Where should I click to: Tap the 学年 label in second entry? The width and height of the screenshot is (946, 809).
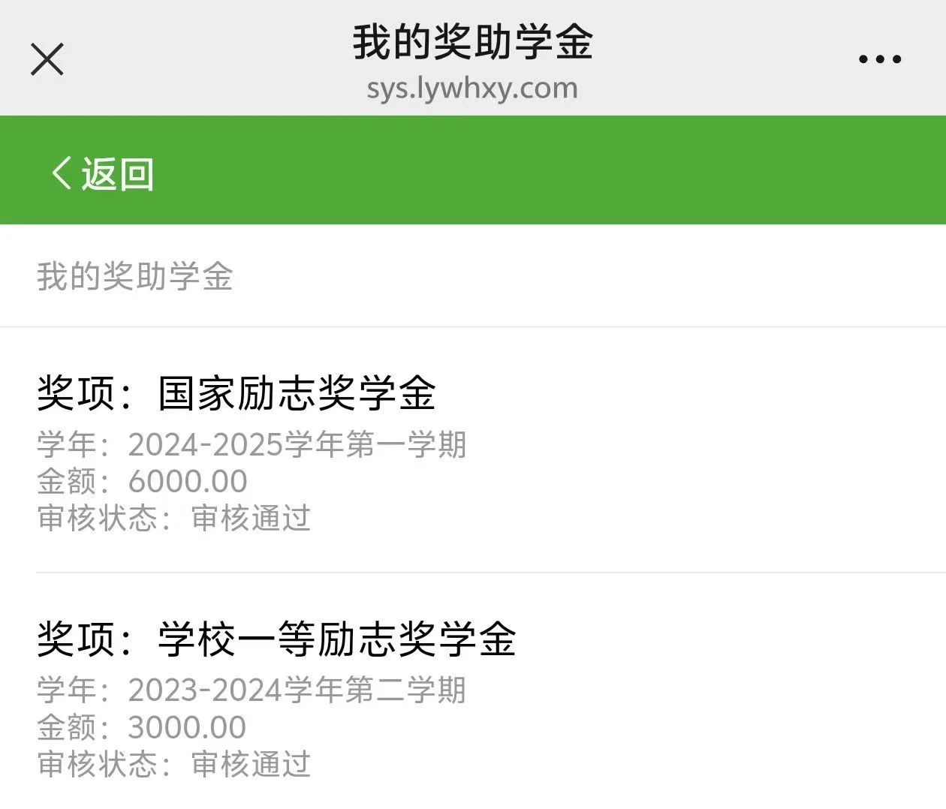pyautogui.click(x=66, y=690)
